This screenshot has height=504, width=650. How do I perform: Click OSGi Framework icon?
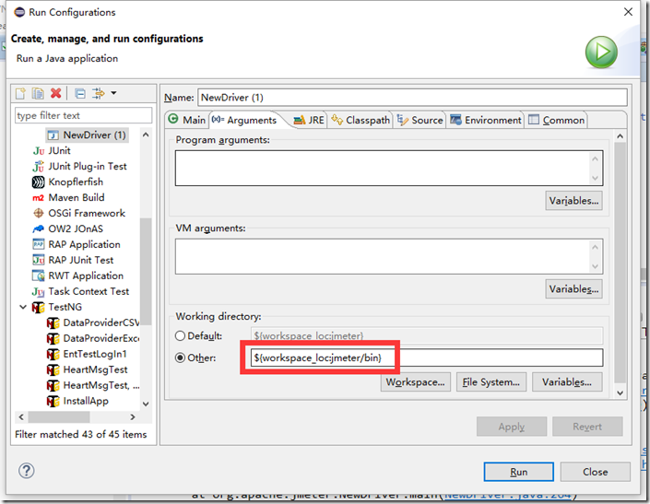38,213
